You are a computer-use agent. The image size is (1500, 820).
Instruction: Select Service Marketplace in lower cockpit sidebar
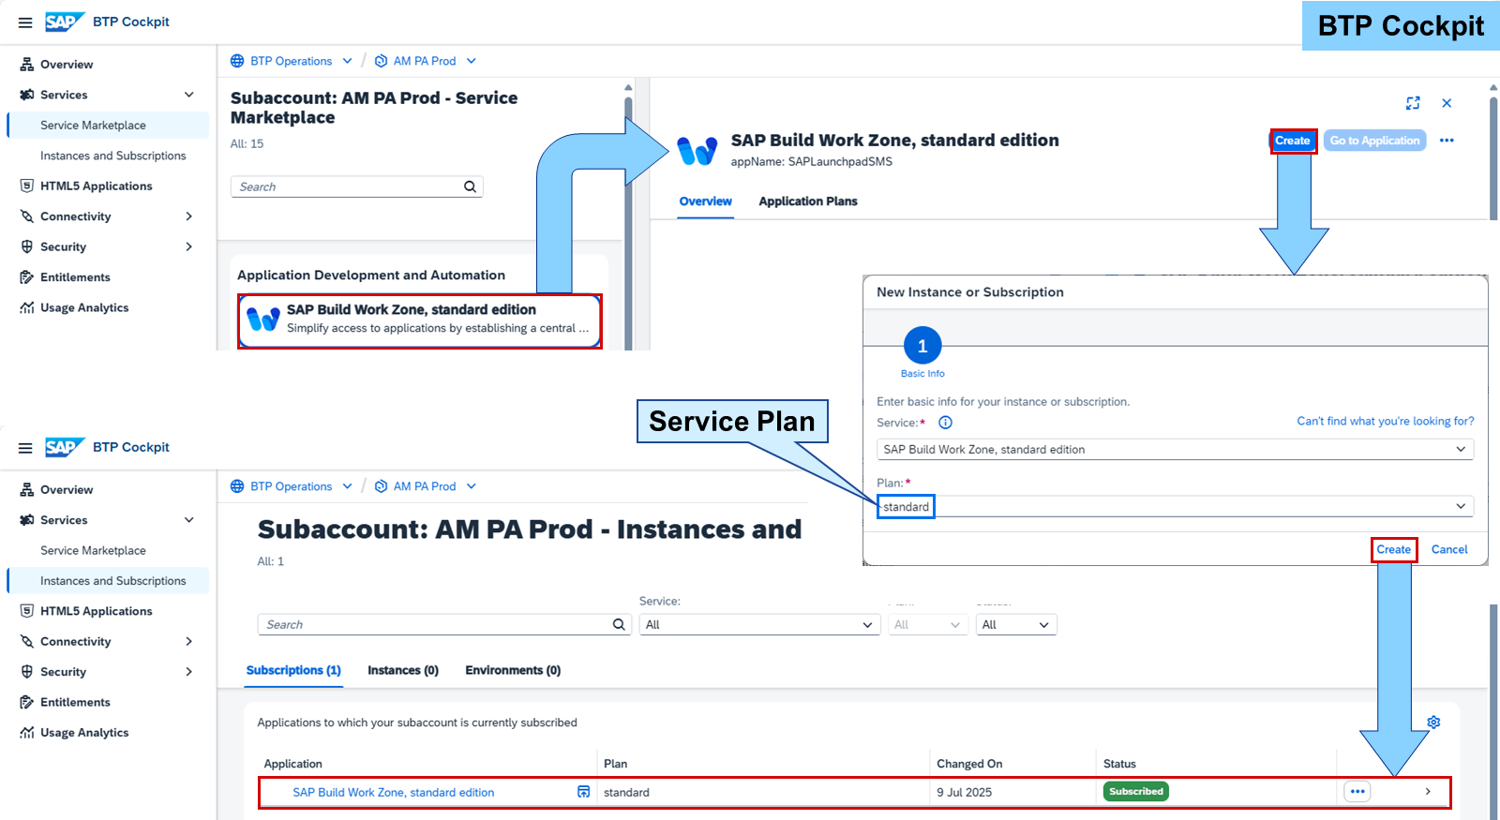tap(93, 551)
